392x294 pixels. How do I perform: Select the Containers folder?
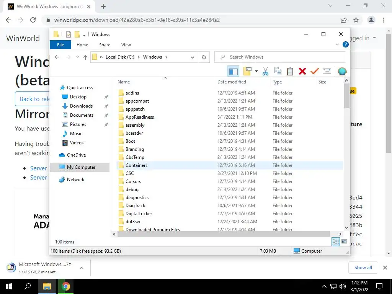[x=230, y=165]
